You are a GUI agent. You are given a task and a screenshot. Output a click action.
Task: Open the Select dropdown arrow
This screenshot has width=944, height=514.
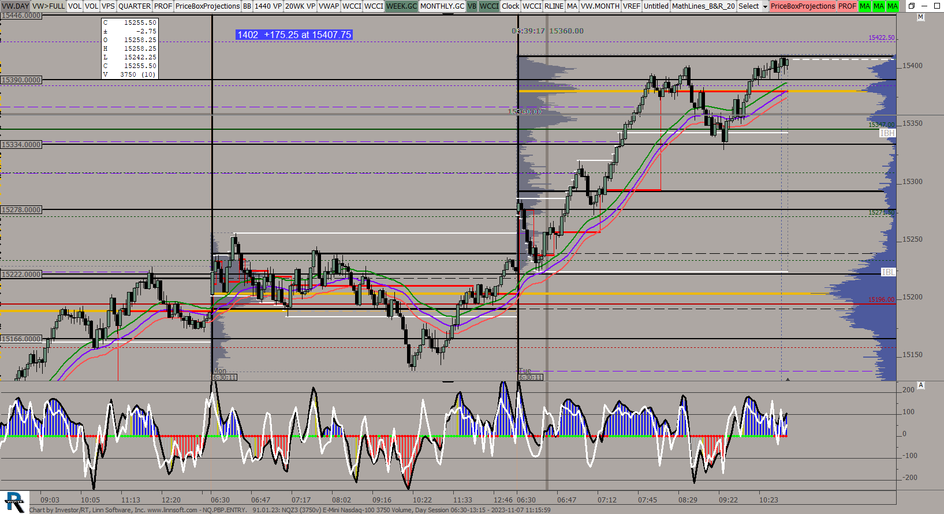(x=765, y=6)
